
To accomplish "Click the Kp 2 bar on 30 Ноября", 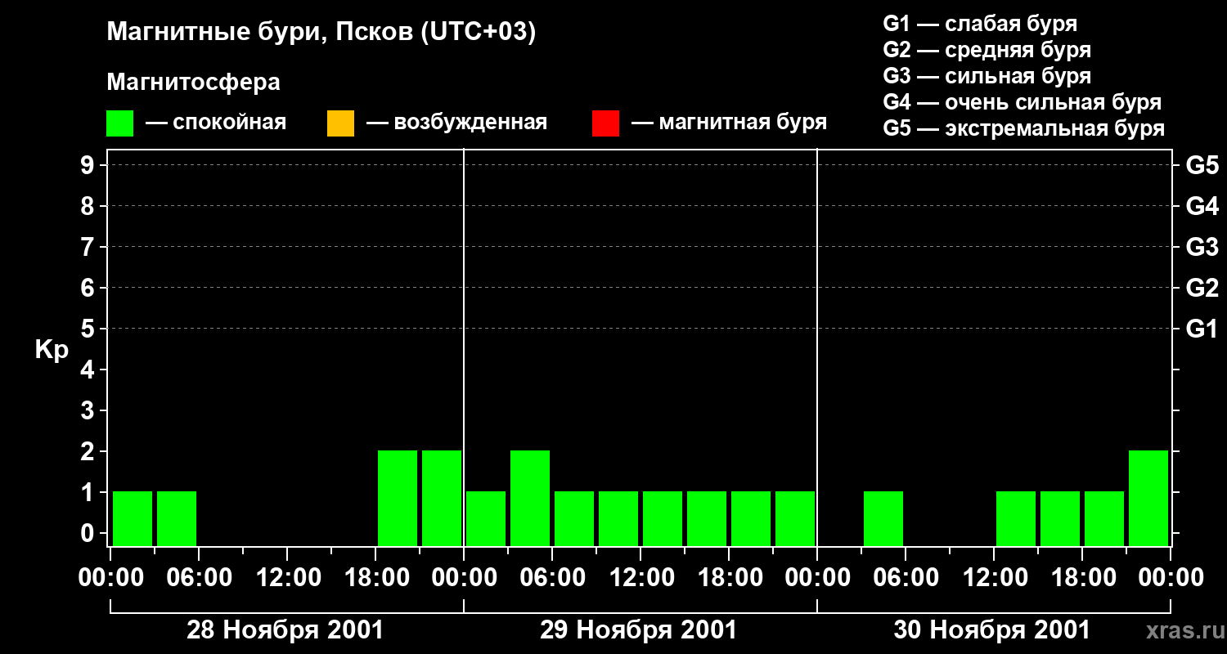I will pos(1148,498).
